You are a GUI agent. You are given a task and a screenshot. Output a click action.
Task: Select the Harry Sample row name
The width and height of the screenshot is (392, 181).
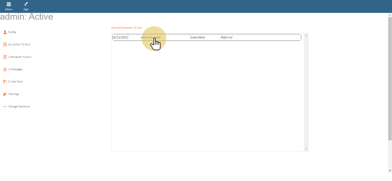[x=151, y=38]
